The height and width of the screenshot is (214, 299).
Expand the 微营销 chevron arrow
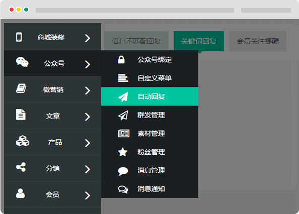click(88, 90)
